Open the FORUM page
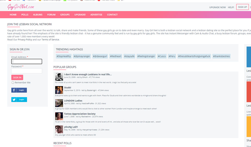Image resolution: width=251 pixels, height=147 pixels. [x=51, y=15]
